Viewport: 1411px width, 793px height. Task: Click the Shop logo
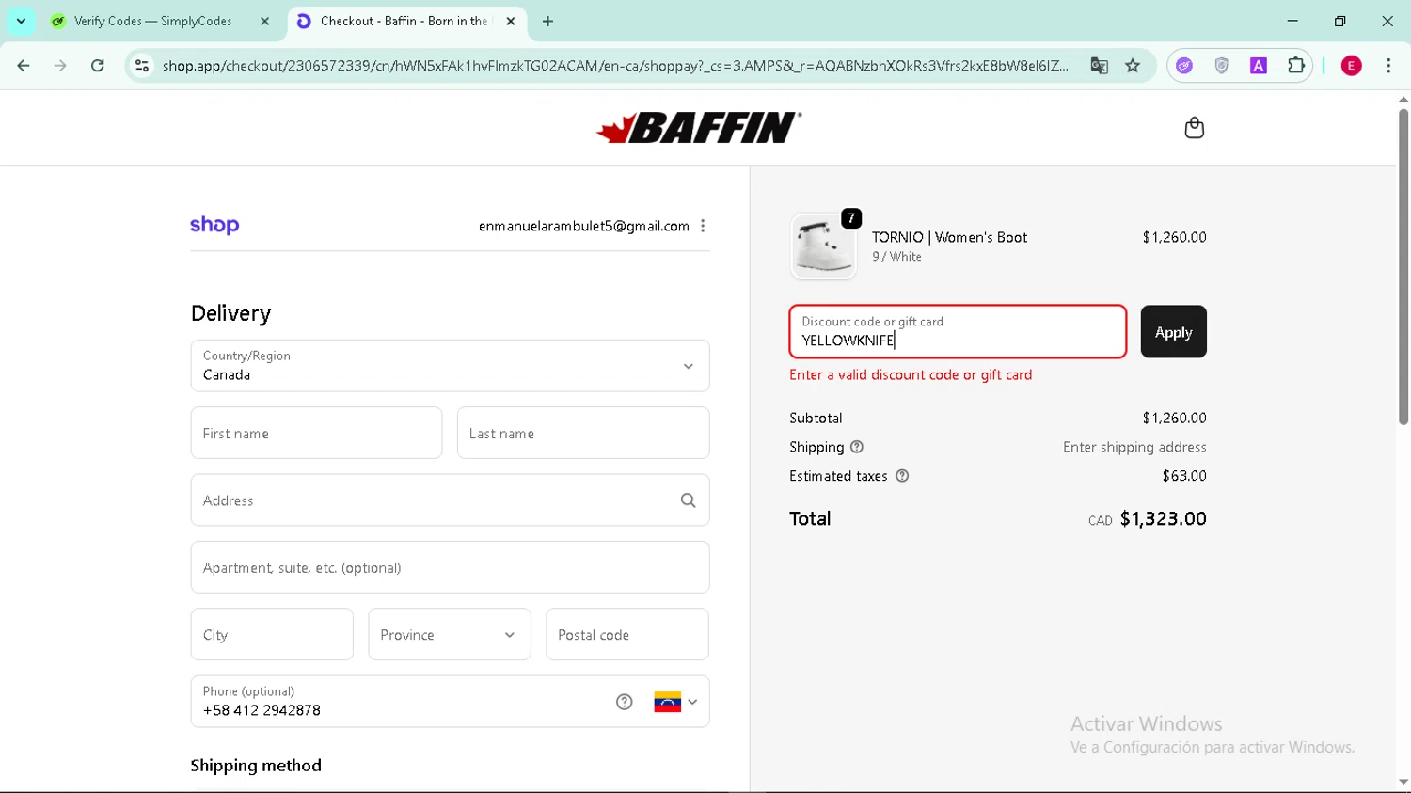(x=214, y=225)
